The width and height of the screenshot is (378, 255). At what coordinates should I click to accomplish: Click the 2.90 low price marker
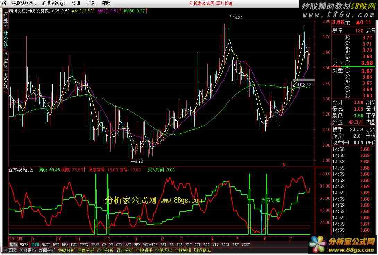point(139,161)
